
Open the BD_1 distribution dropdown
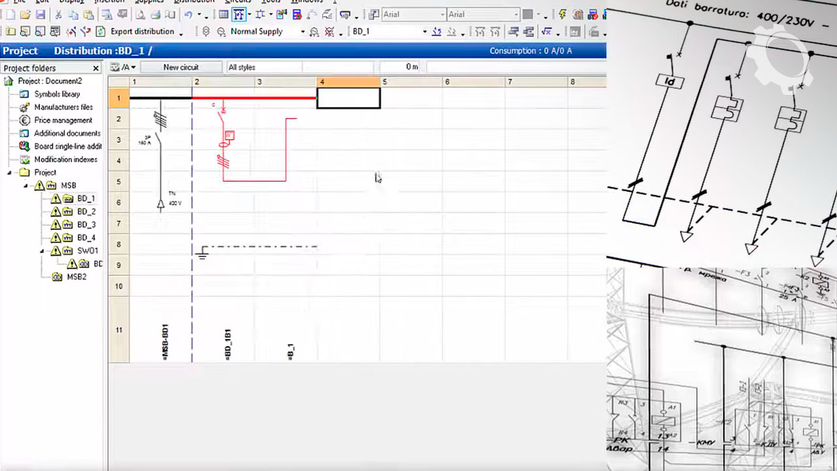(424, 31)
